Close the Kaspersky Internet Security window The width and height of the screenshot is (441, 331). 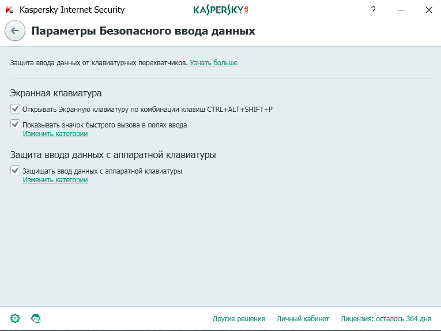coord(429,10)
